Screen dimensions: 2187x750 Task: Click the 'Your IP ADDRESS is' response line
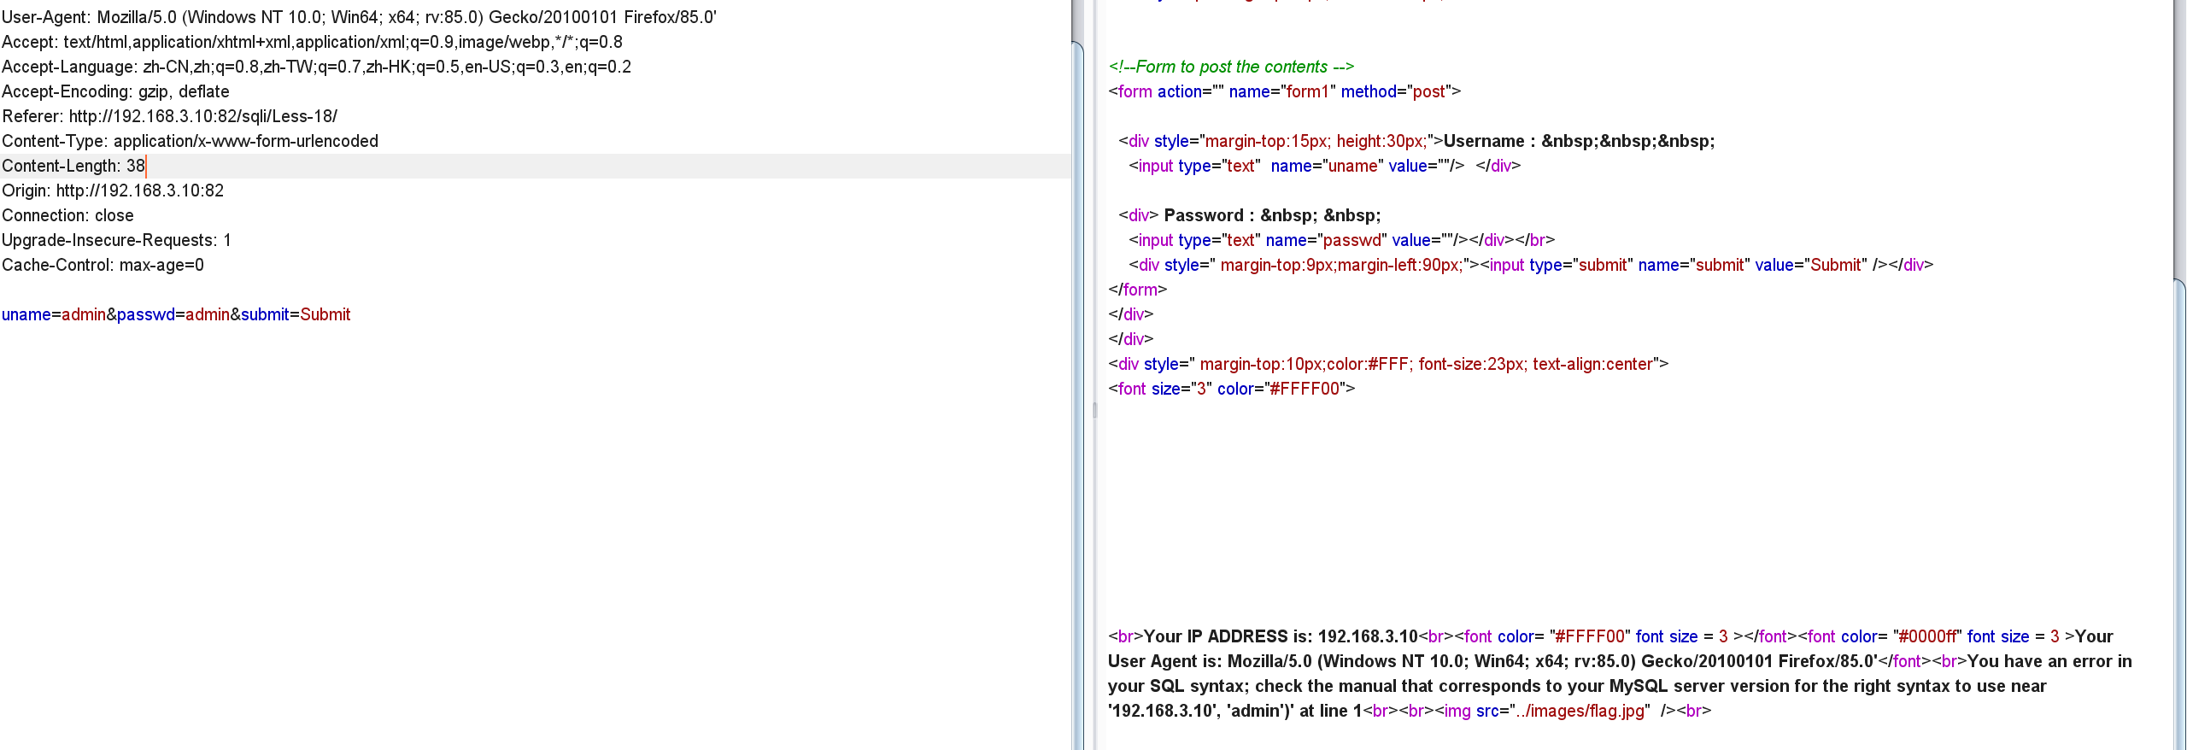pyautogui.click(x=1610, y=636)
